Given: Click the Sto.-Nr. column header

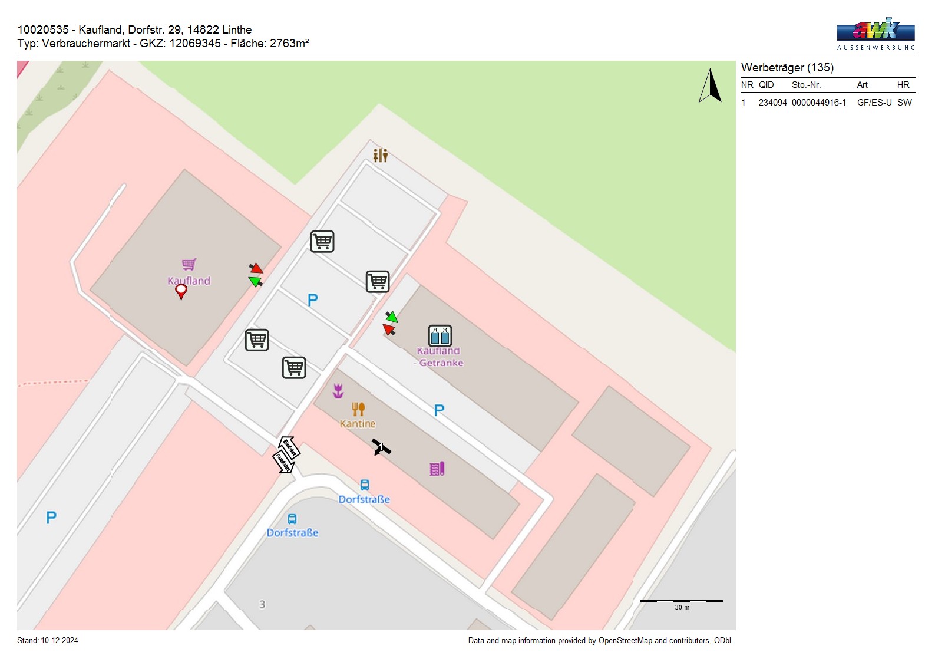Looking at the screenshot, I should coord(806,85).
